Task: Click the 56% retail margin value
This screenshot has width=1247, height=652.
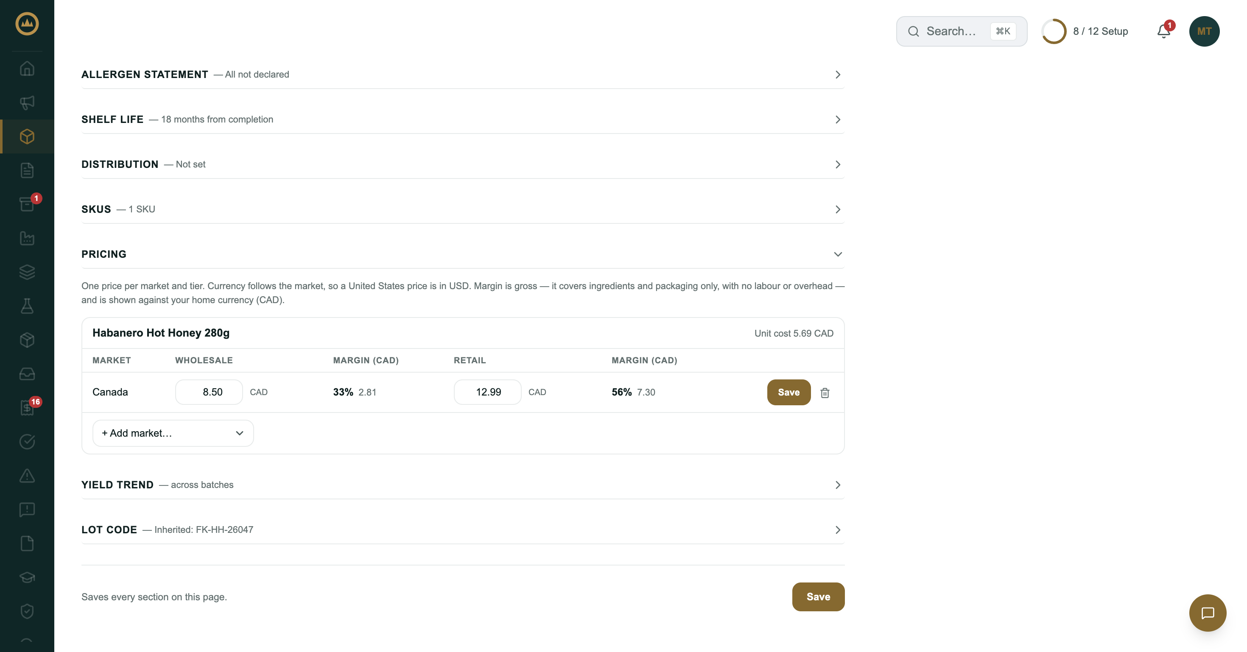Action: pyautogui.click(x=621, y=392)
